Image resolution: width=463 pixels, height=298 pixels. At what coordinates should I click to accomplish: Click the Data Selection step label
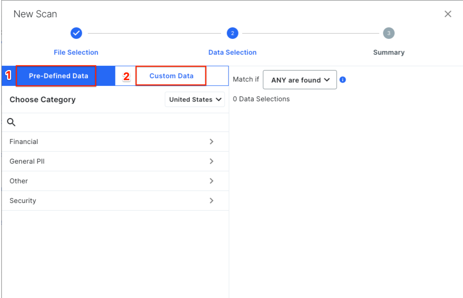pyautogui.click(x=232, y=52)
